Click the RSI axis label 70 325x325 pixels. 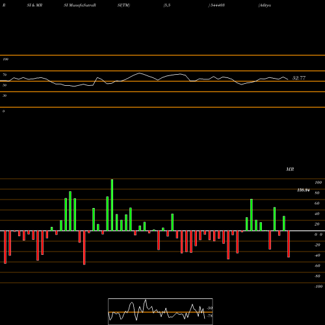click(x=5, y=75)
